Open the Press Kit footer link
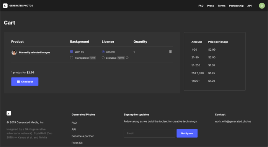 click(77, 143)
